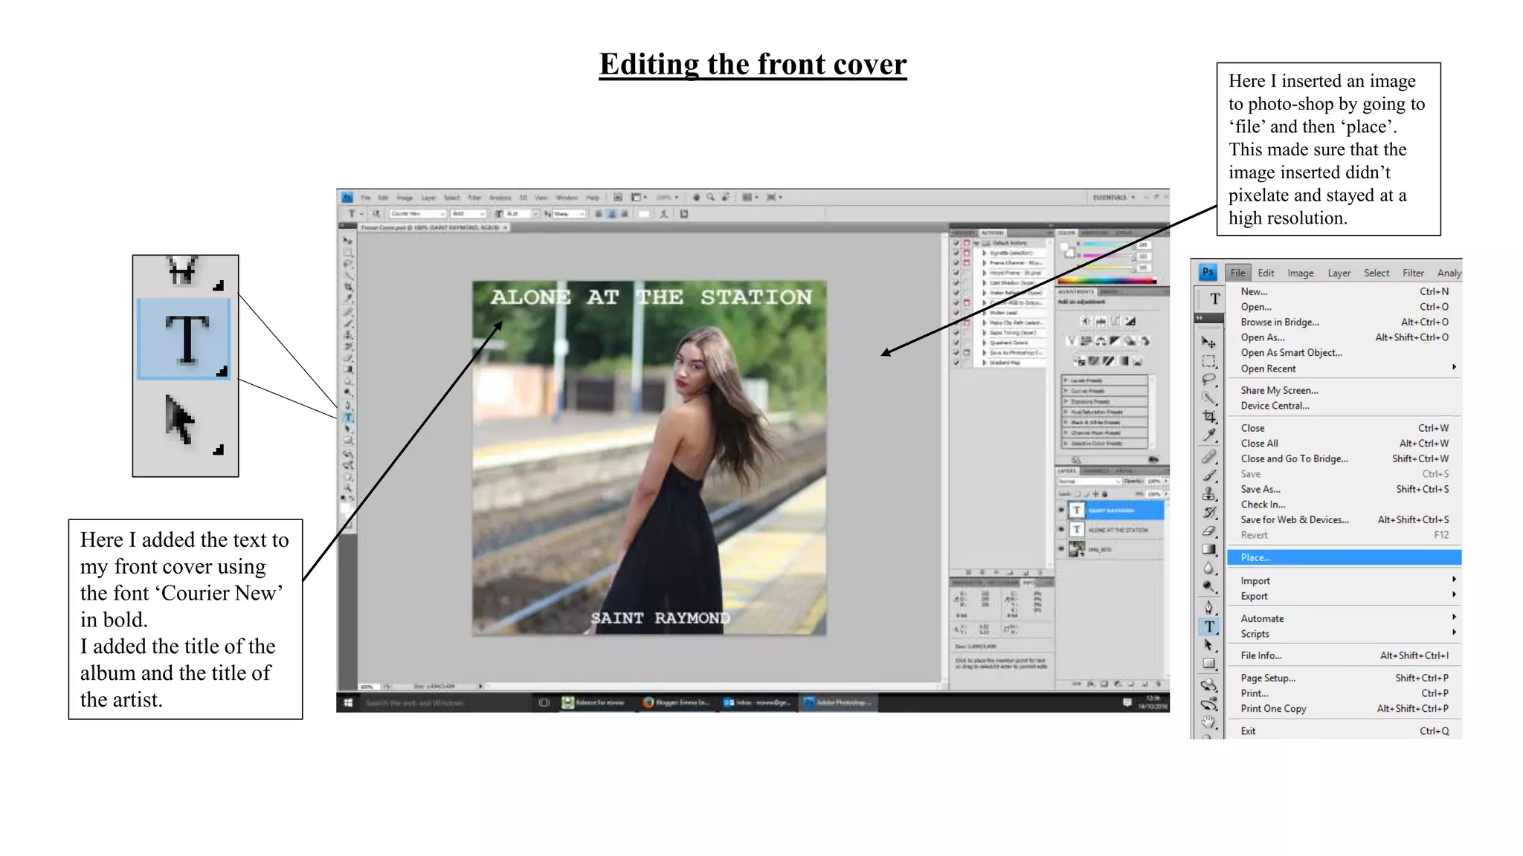Open the Edit menu
This screenshot has height=856, width=1523.
(1266, 273)
